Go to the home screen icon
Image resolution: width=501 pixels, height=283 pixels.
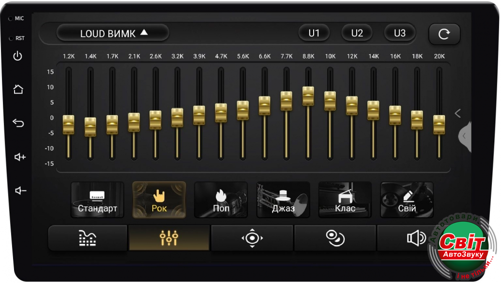(x=18, y=90)
